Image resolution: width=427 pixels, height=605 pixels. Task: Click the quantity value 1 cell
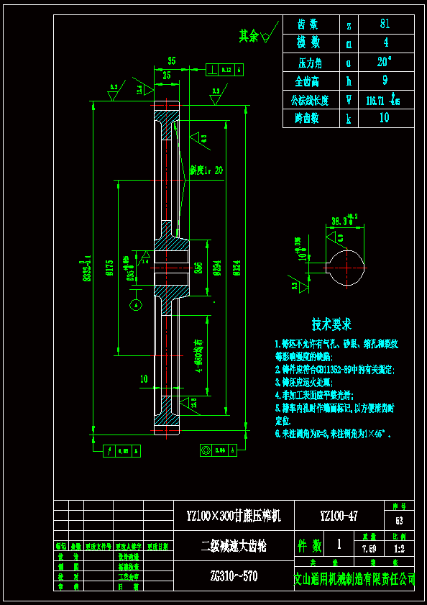pos(339,544)
